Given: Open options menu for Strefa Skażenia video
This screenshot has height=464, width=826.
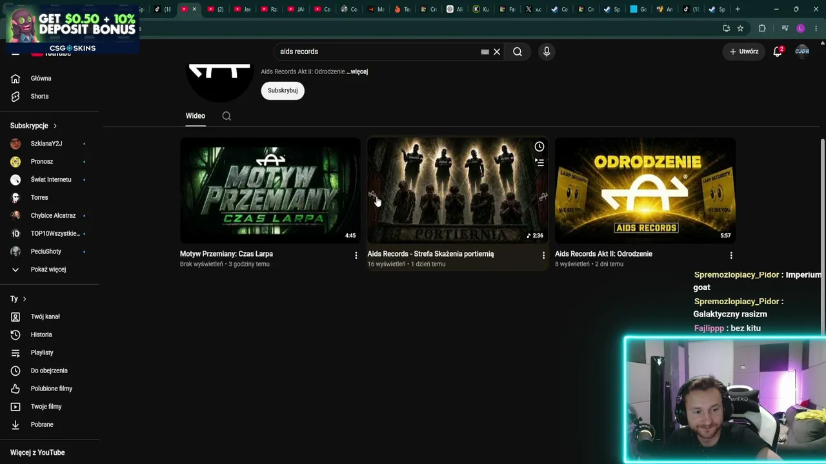Looking at the screenshot, I should (x=543, y=256).
